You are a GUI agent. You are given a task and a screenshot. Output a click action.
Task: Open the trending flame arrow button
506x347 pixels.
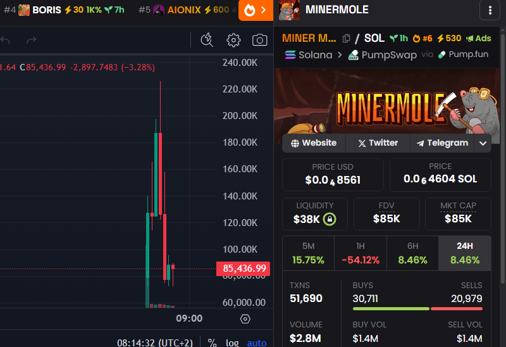(256, 10)
